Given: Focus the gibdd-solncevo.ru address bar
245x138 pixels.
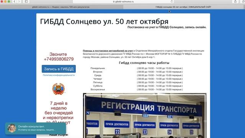Looking at the screenshot, I should [123, 2].
